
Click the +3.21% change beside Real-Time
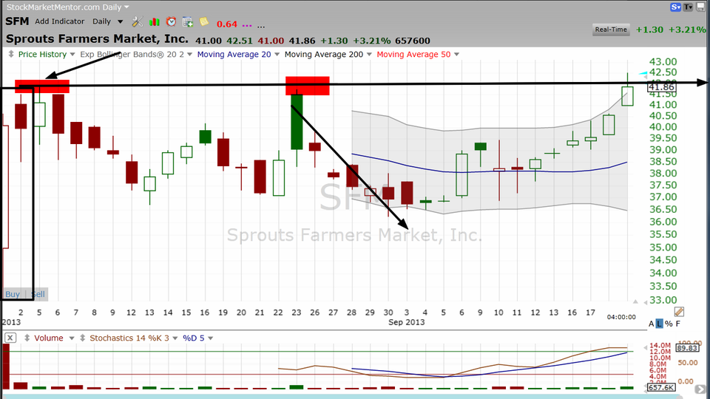[x=687, y=30]
